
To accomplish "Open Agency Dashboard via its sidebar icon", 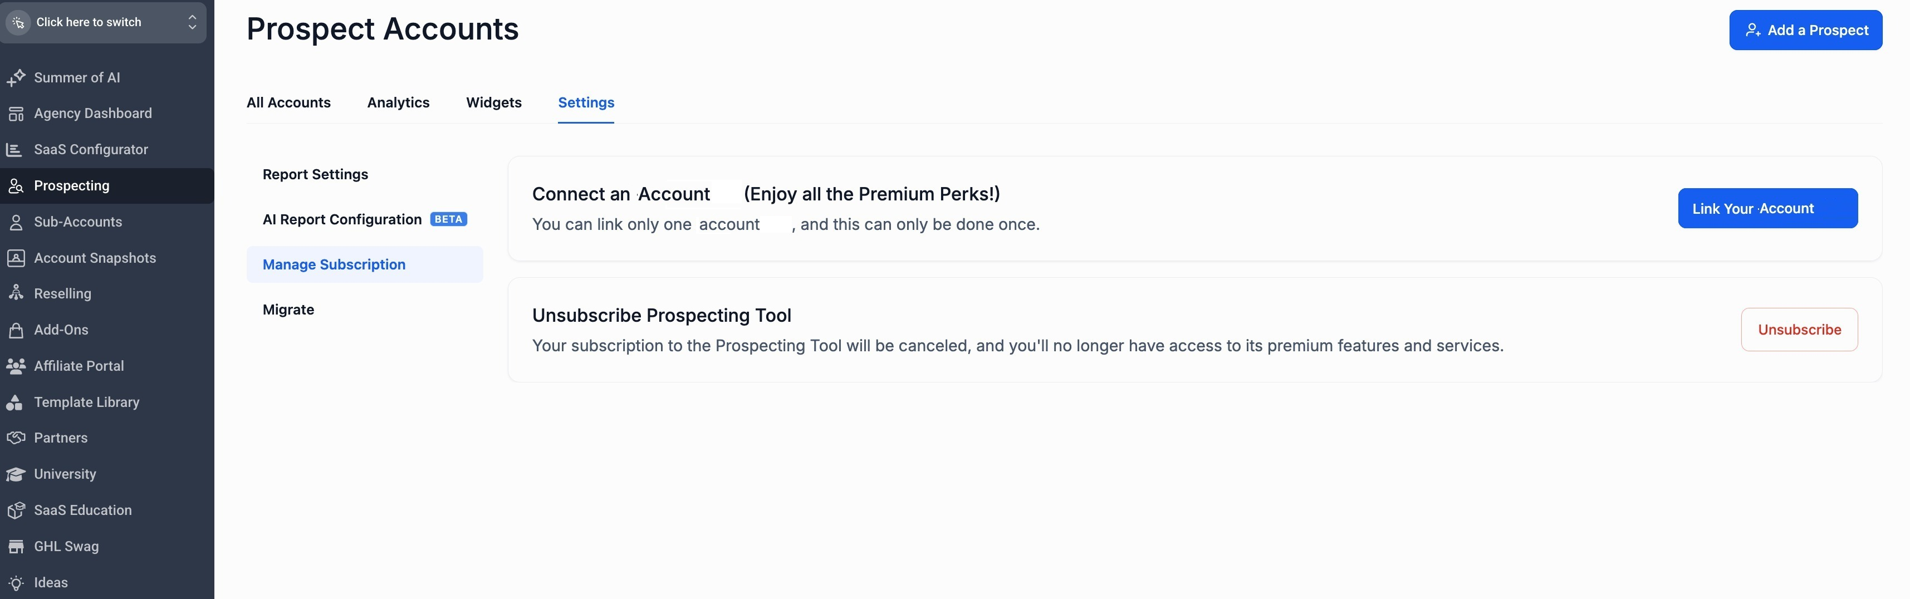I will point(16,114).
